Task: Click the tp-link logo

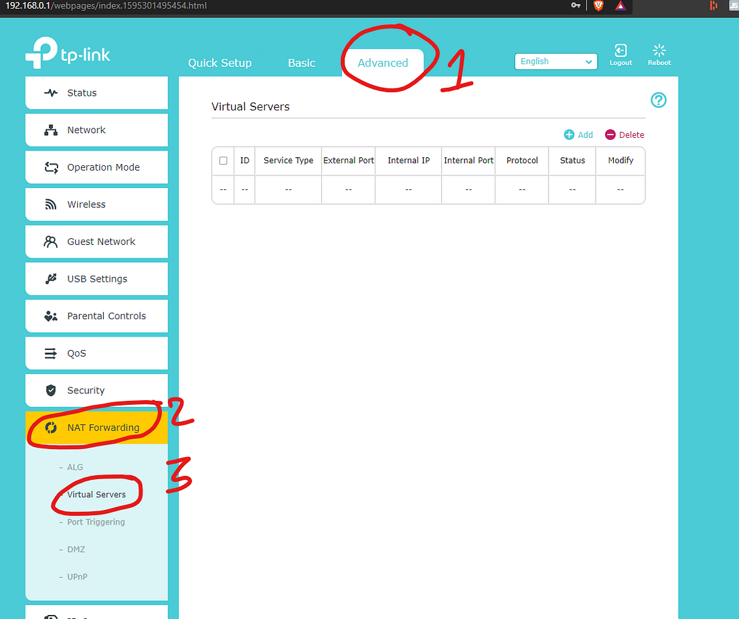Action: click(68, 54)
